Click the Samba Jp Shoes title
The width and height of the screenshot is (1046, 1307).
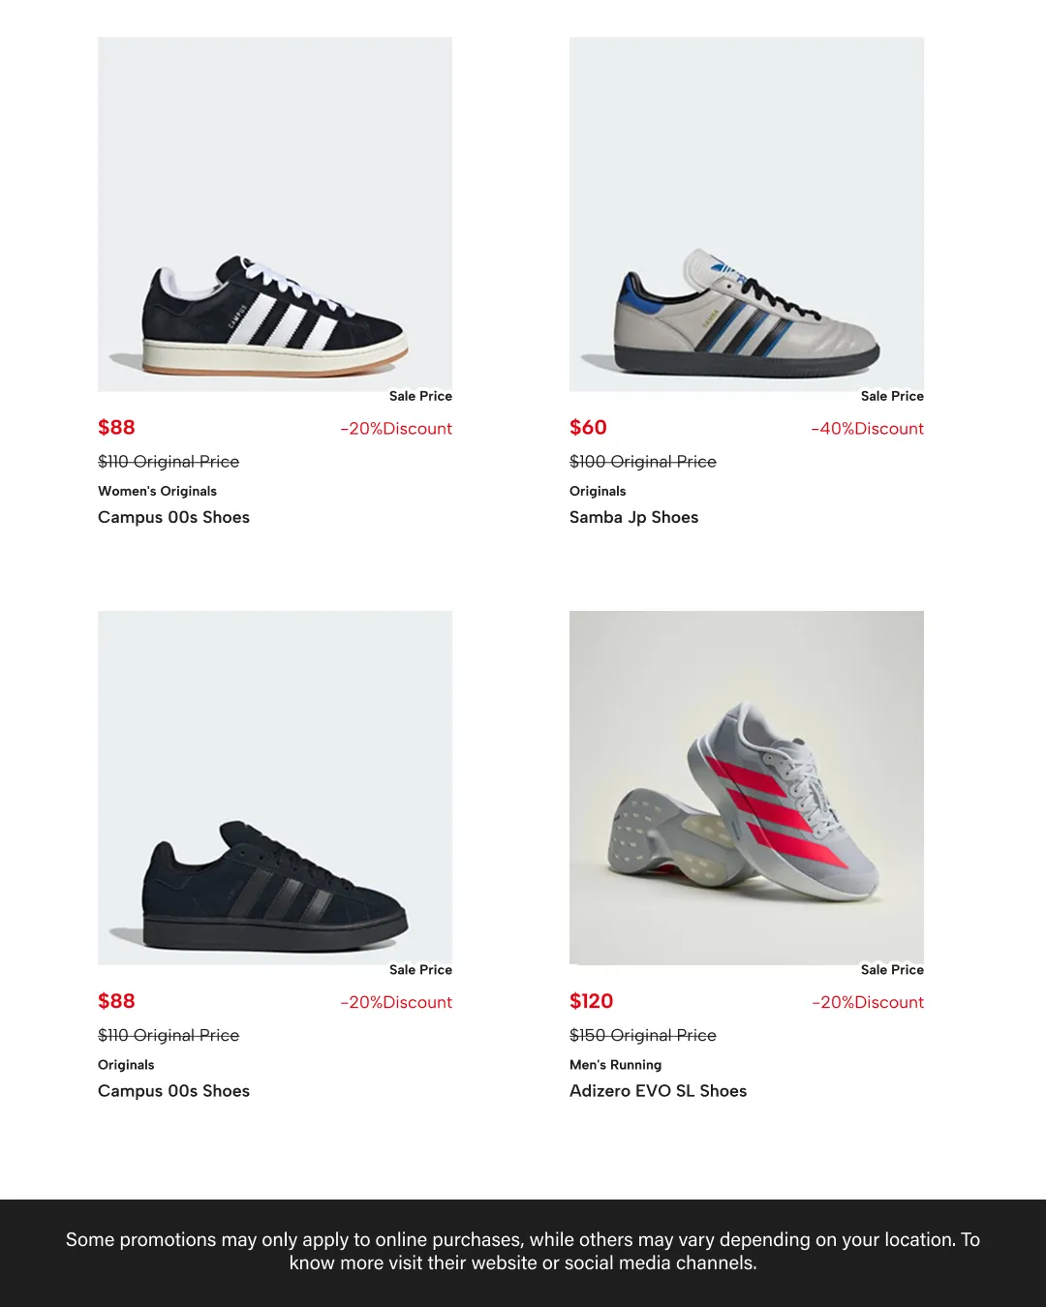(x=633, y=517)
